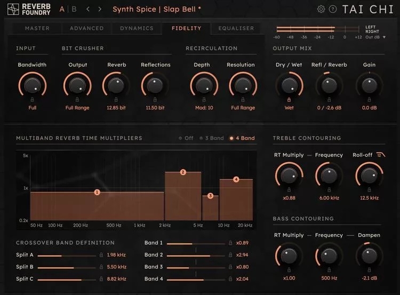The width and height of the screenshot is (400, 295).
Task: Select the Off multiband mode
Action: coord(186,138)
